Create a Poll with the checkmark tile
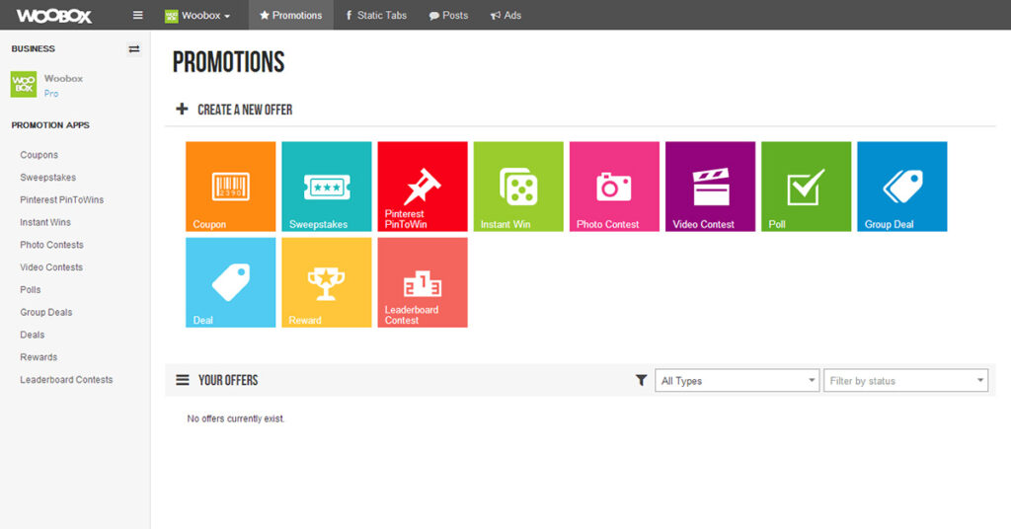Image resolution: width=1011 pixels, height=529 pixels. click(x=806, y=187)
